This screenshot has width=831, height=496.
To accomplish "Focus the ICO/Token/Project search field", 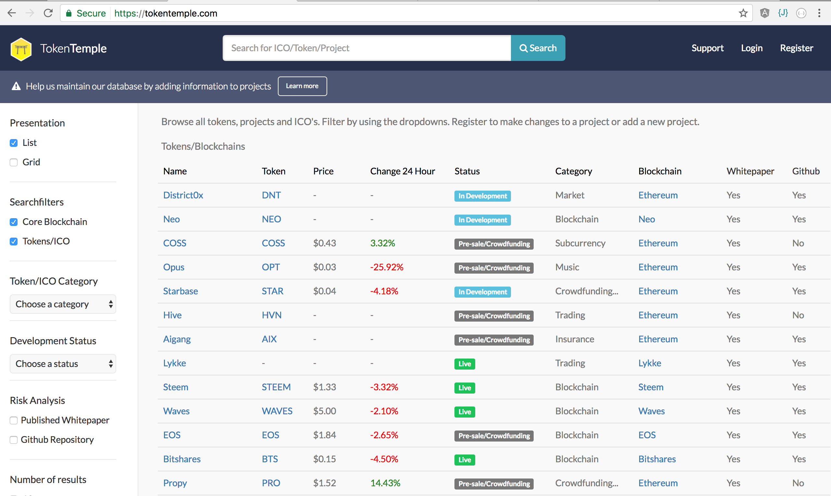I will click(x=367, y=48).
